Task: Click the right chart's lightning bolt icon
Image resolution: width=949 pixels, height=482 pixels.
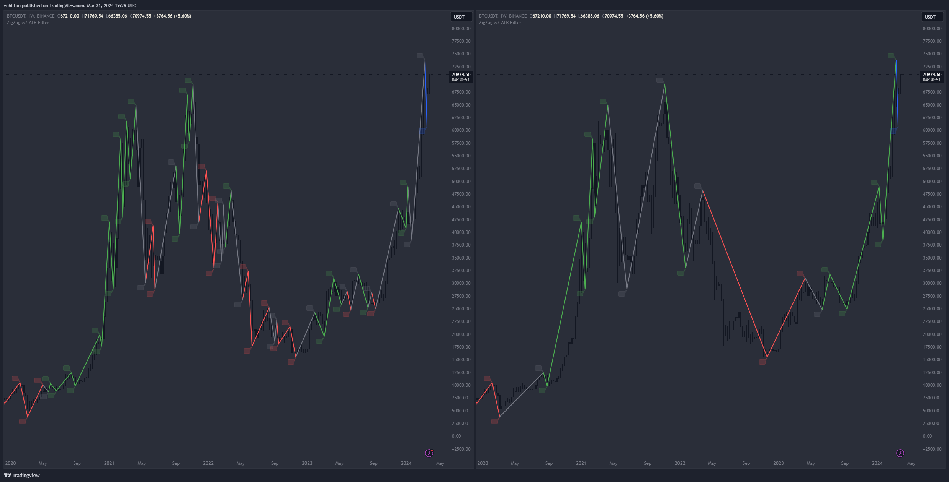Action: 900,453
